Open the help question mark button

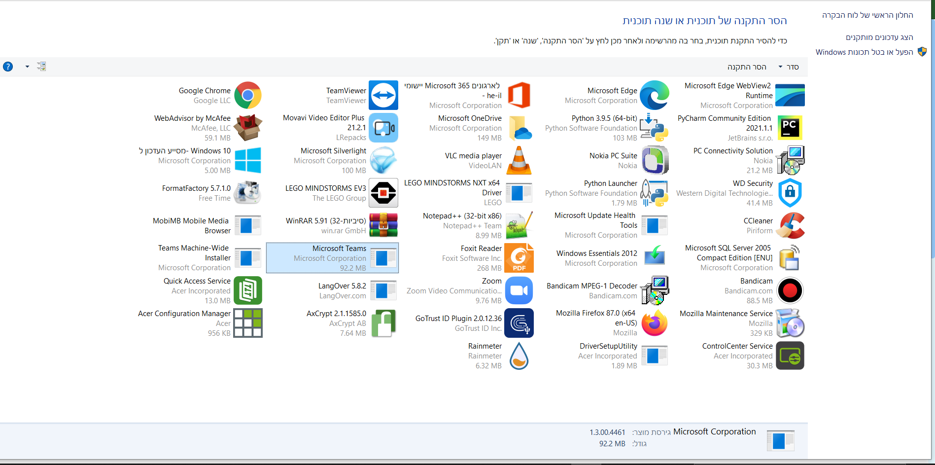point(8,67)
